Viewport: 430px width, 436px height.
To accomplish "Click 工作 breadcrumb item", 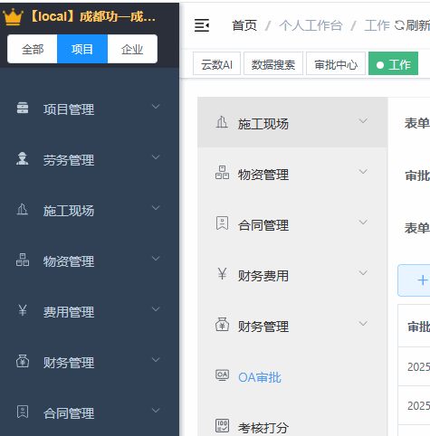I will click(x=377, y=25).
